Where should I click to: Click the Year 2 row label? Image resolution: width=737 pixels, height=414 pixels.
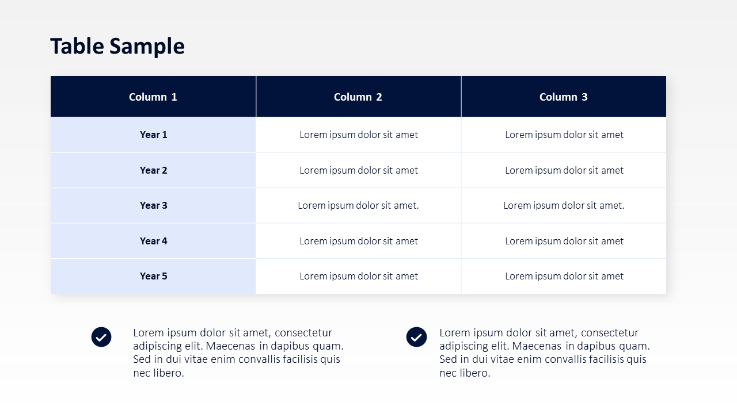pyautogui.click(x=153, y=170)
